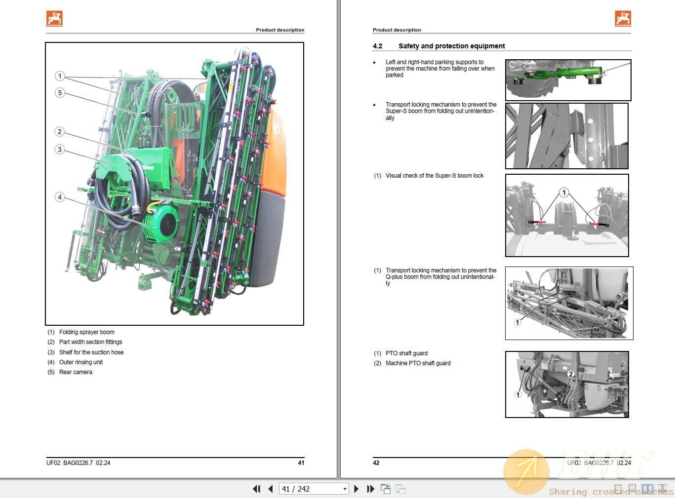Click the Super-S boom lock visual check image
Viewport: 675px width, 498px height.
(x=567, y=215)
